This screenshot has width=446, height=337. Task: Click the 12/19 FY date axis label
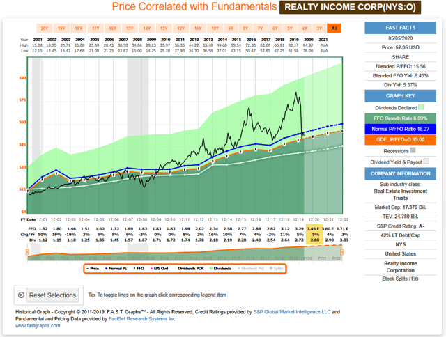click(298, 219)
